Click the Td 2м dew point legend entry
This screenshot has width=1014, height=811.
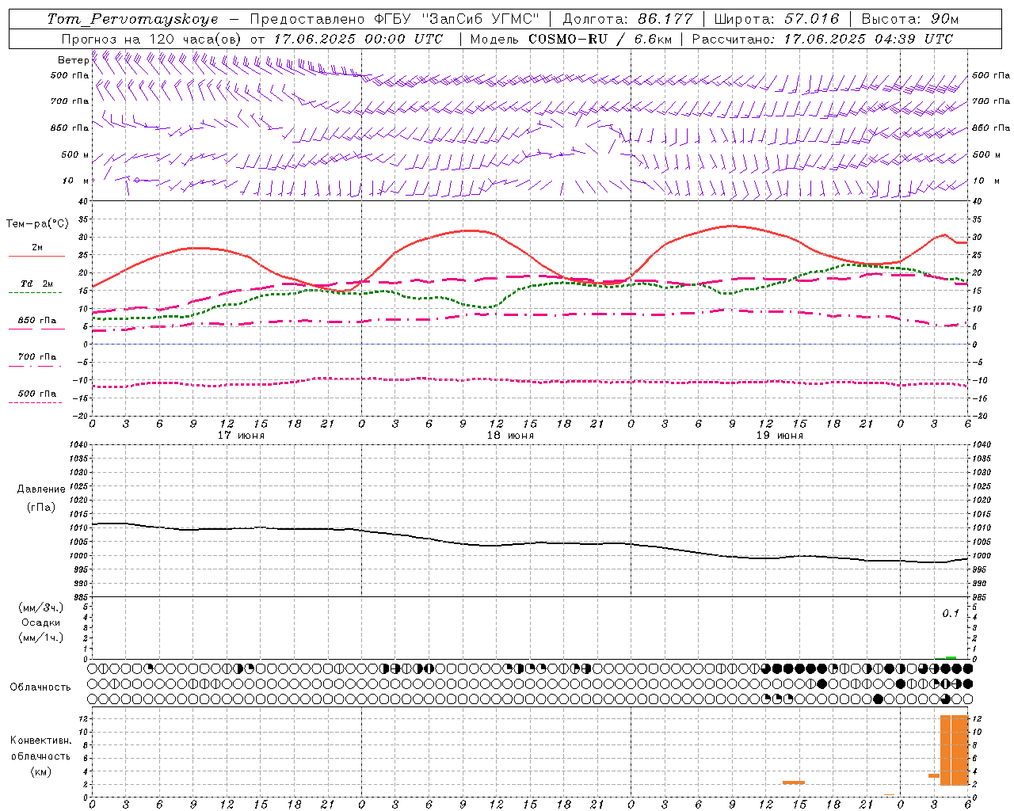[37, 284]
